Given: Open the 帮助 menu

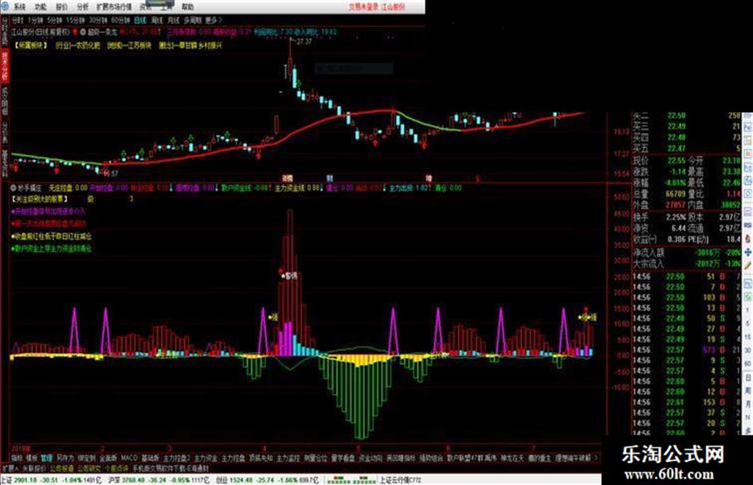Looking at the screenshot, I should tap(188, 6).
